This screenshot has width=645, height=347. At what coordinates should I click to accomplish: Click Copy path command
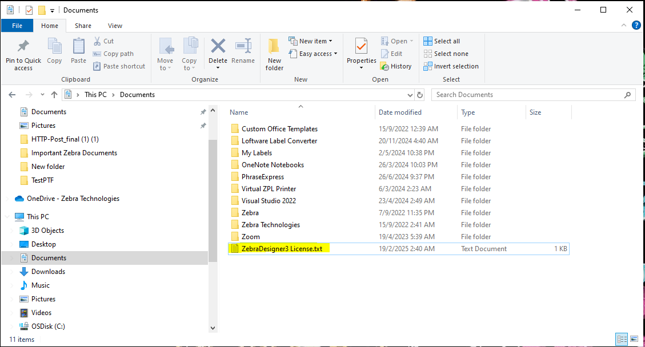pyautogui.click(x=113, y=54)
